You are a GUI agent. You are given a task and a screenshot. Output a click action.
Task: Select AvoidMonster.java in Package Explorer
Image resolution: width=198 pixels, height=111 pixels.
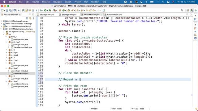(21, 84)
